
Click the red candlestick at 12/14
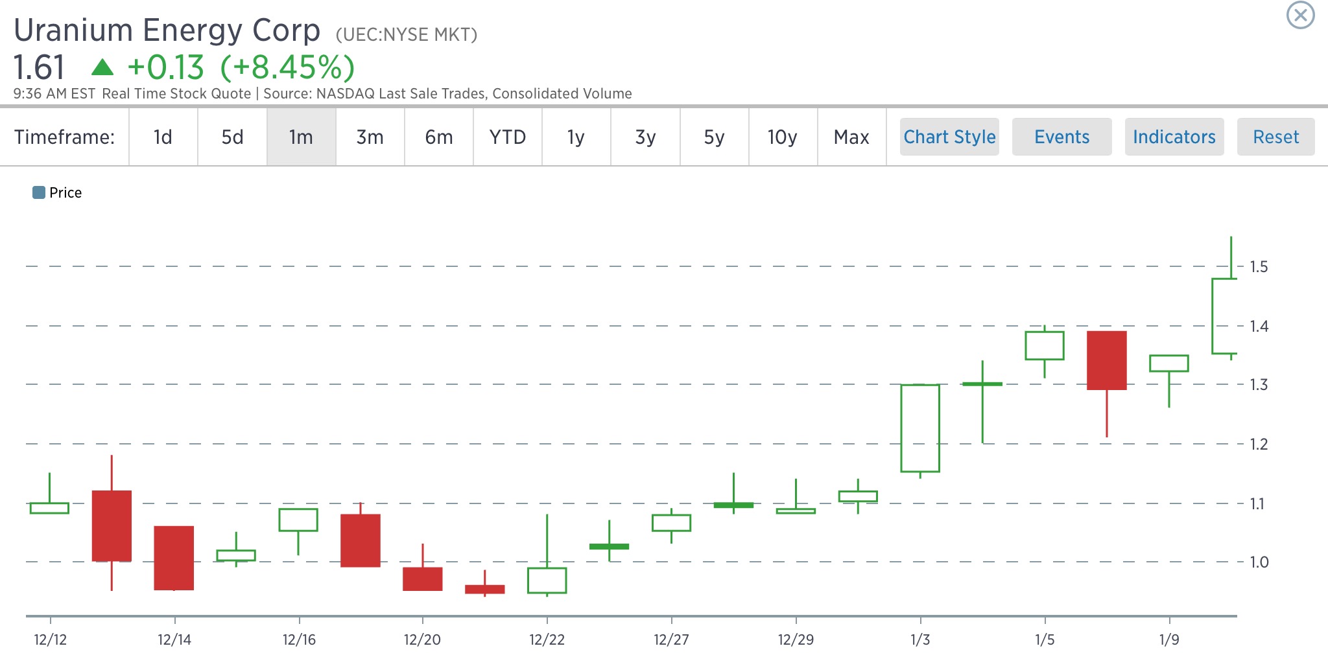click(x=174, y=558)
